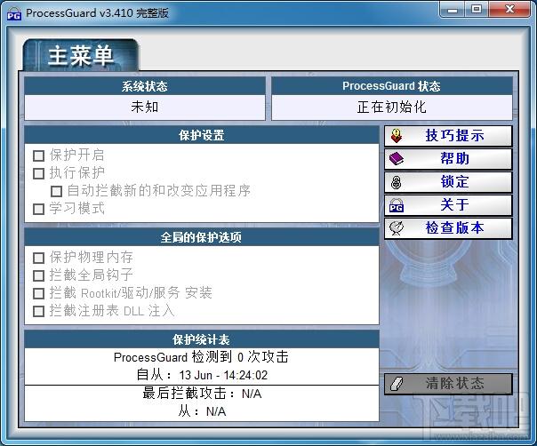Click the 技巧提示 lightbulb icon
This screenshot has width=537, height=446.
point(397,136)
